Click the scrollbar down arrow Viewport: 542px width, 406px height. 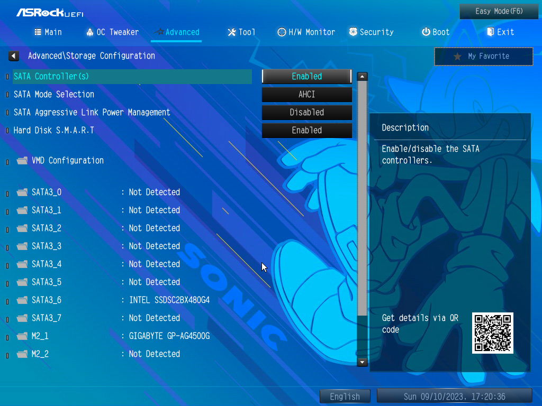362,362
